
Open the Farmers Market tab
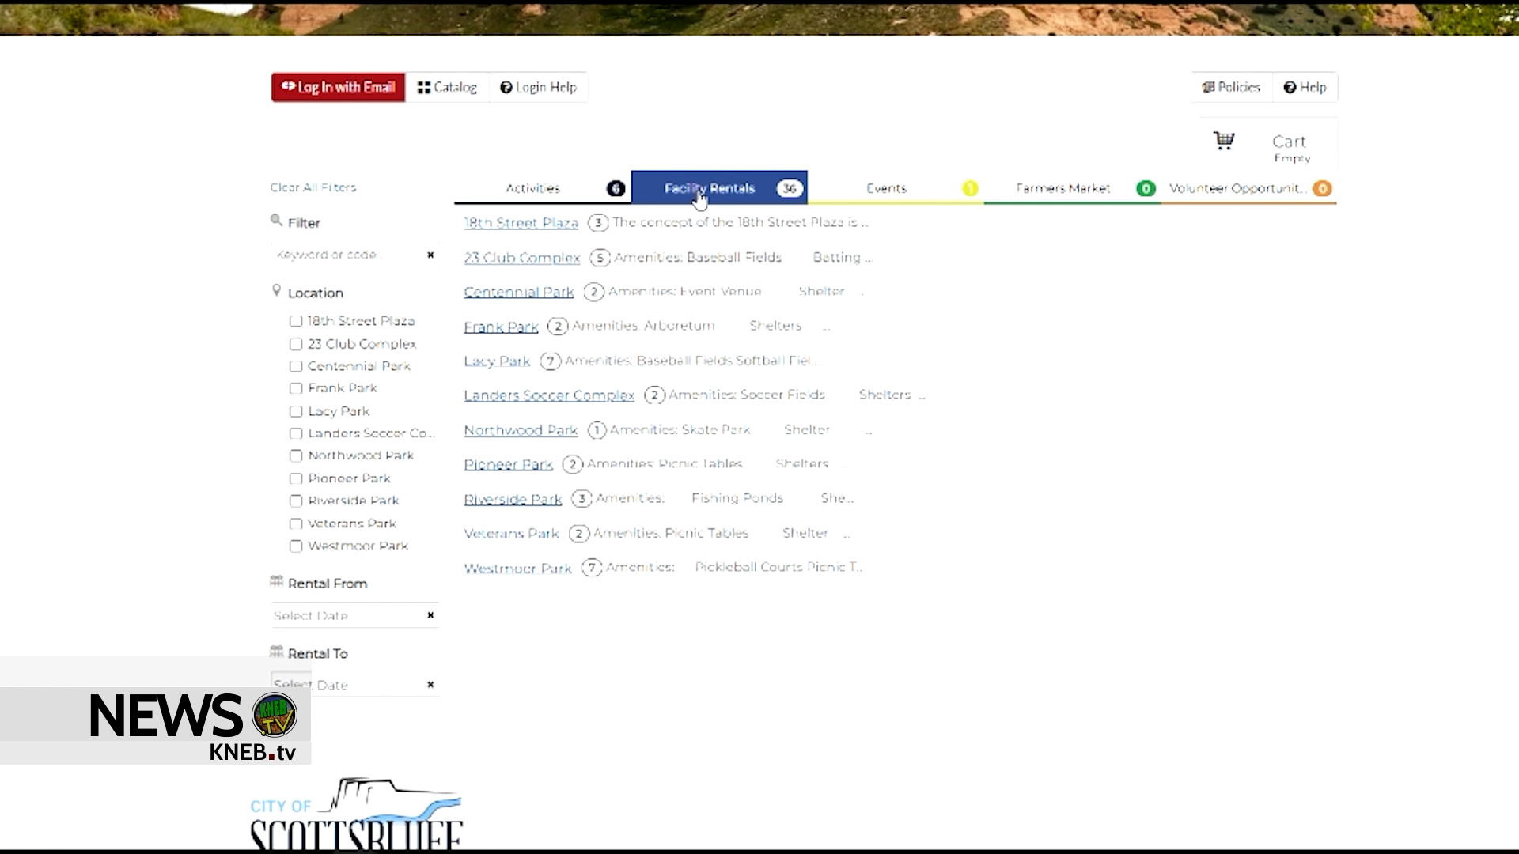click(x=1063, y=188)
